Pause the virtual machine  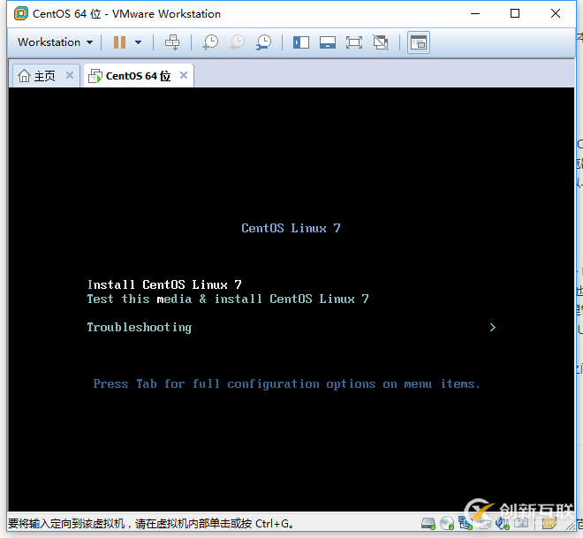tap(119, 42)
